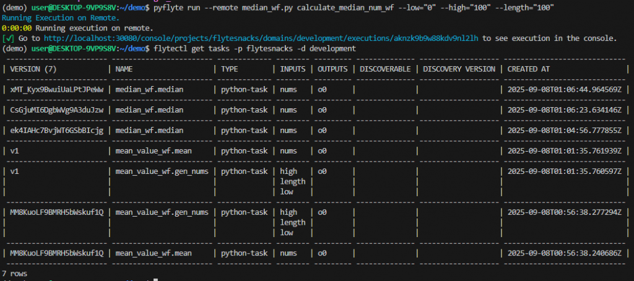Click mean_value_wf.mean in MM8KuoLF9BMRH5bWskuf1Q row

[154, 254]
